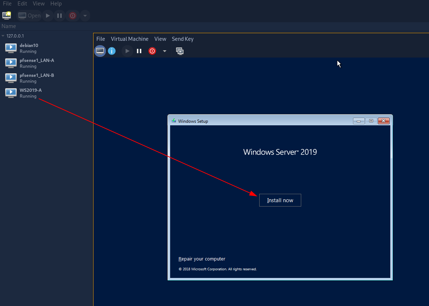This screenshot has width=429, height=306.
Task: Close the Windows Setup dialog
Action: click(384, 121)
